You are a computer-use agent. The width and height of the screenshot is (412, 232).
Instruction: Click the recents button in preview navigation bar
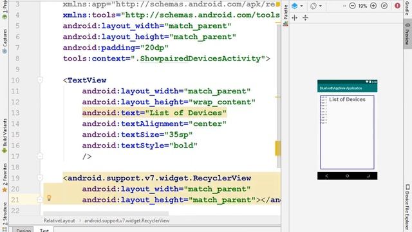pyautogui.click(x=368, y=176)
